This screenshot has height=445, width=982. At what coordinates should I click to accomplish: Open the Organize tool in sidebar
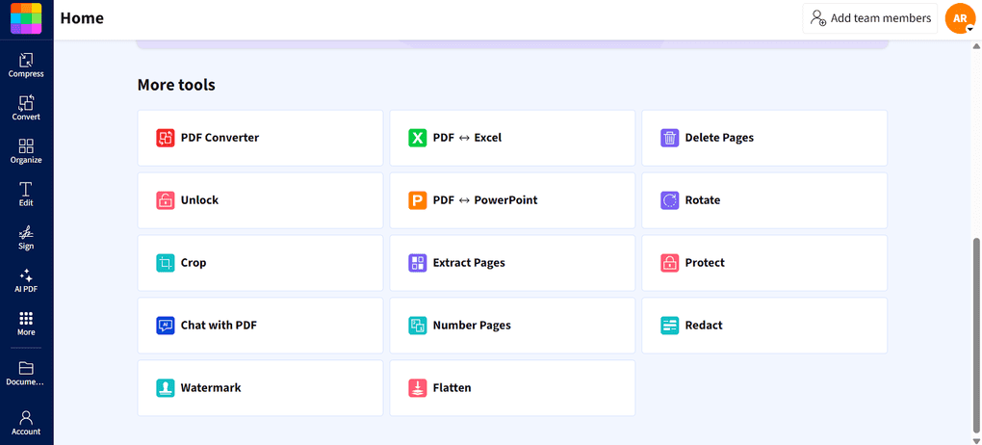pos(26,151)
